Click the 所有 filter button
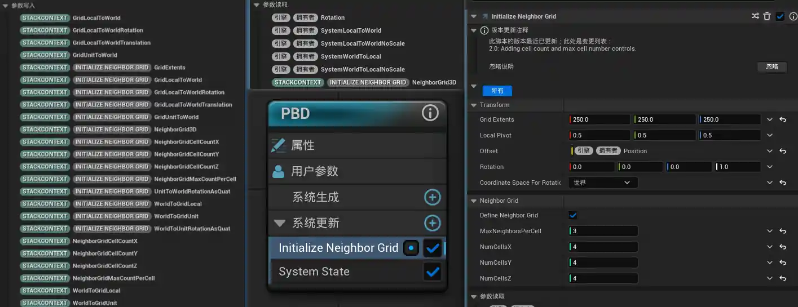The image size is (798, 307). point(497,91)
